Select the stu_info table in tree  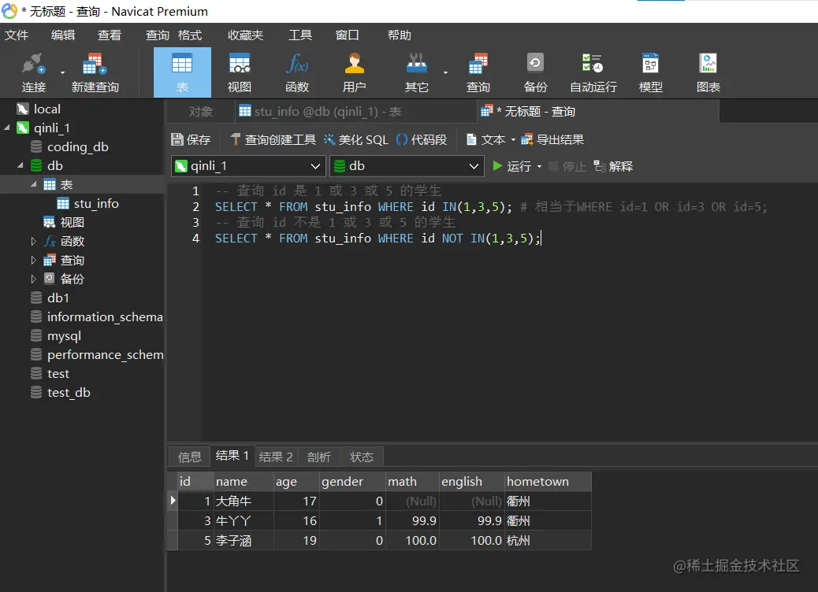(96, 203)
